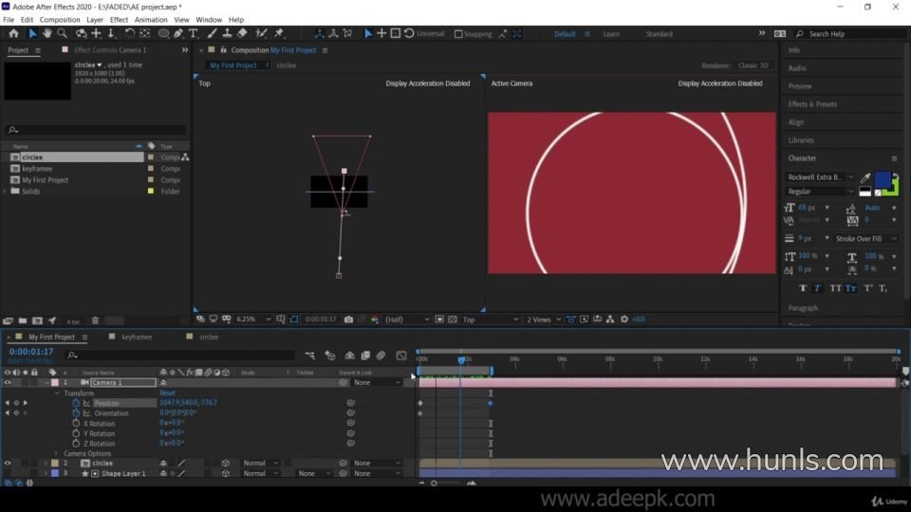The image size is (911, 512).
Task: Enable the Snapping checkbox
Action: (458, 34)
